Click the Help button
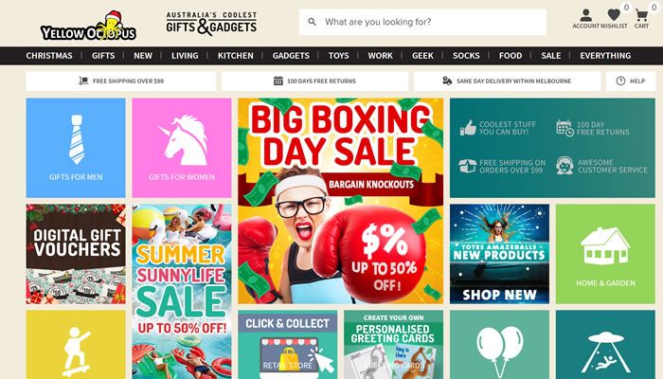Screen dimensions: 663x379 point(631,81)
